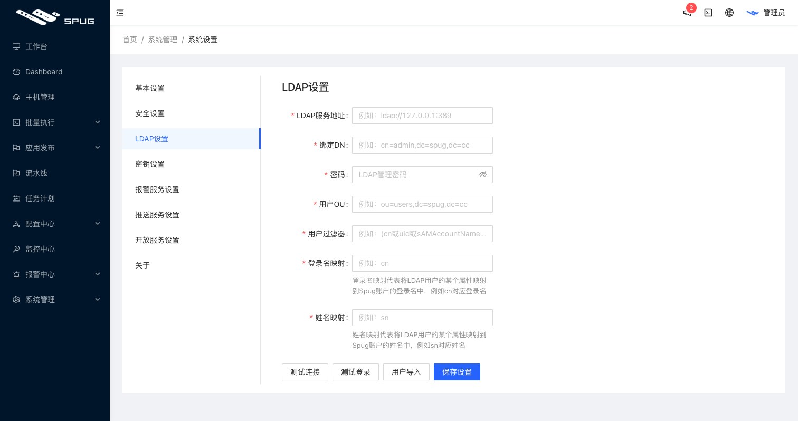Screen dimensions: 798x421
Task: Focus the 用户OU input field
Action: (422, 204)
